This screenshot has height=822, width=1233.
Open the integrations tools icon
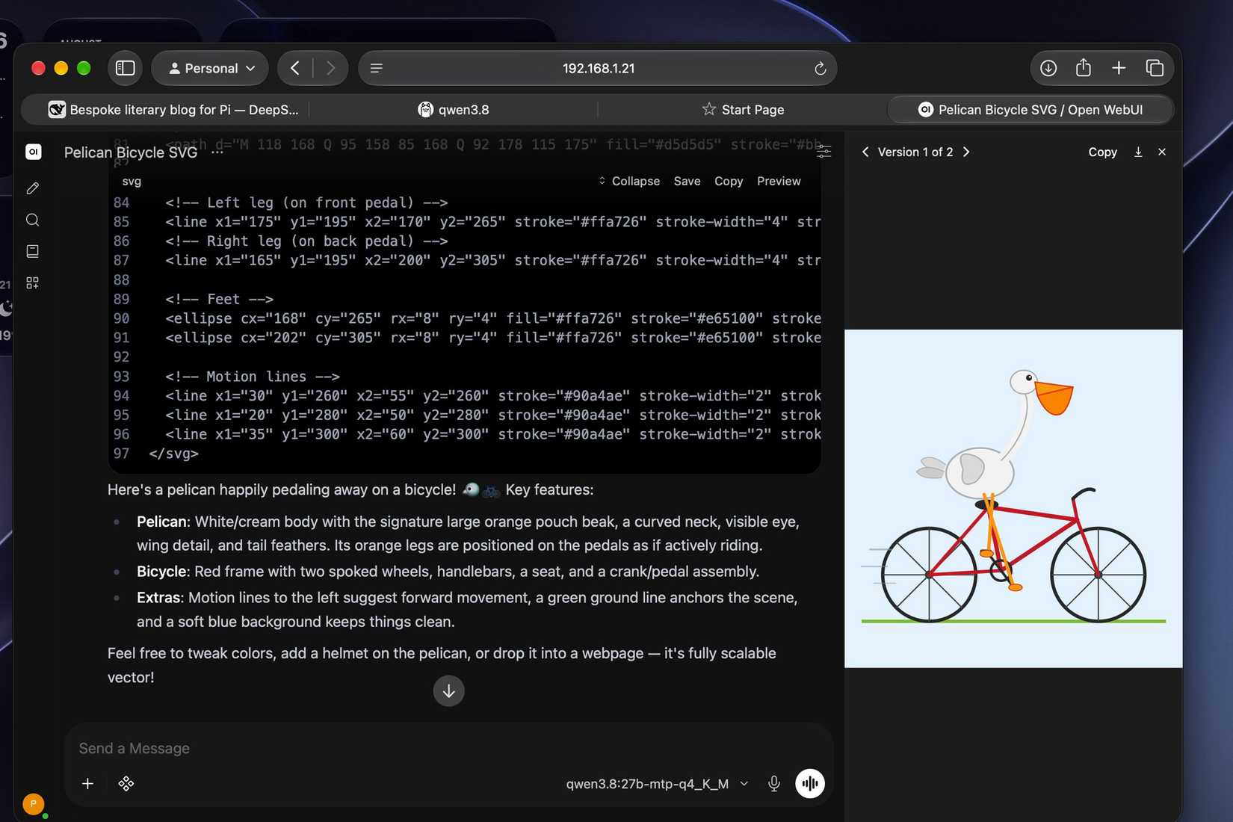(126, 783)
